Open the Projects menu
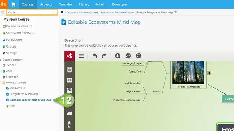The image size is (234, 131). pos(46,4)
